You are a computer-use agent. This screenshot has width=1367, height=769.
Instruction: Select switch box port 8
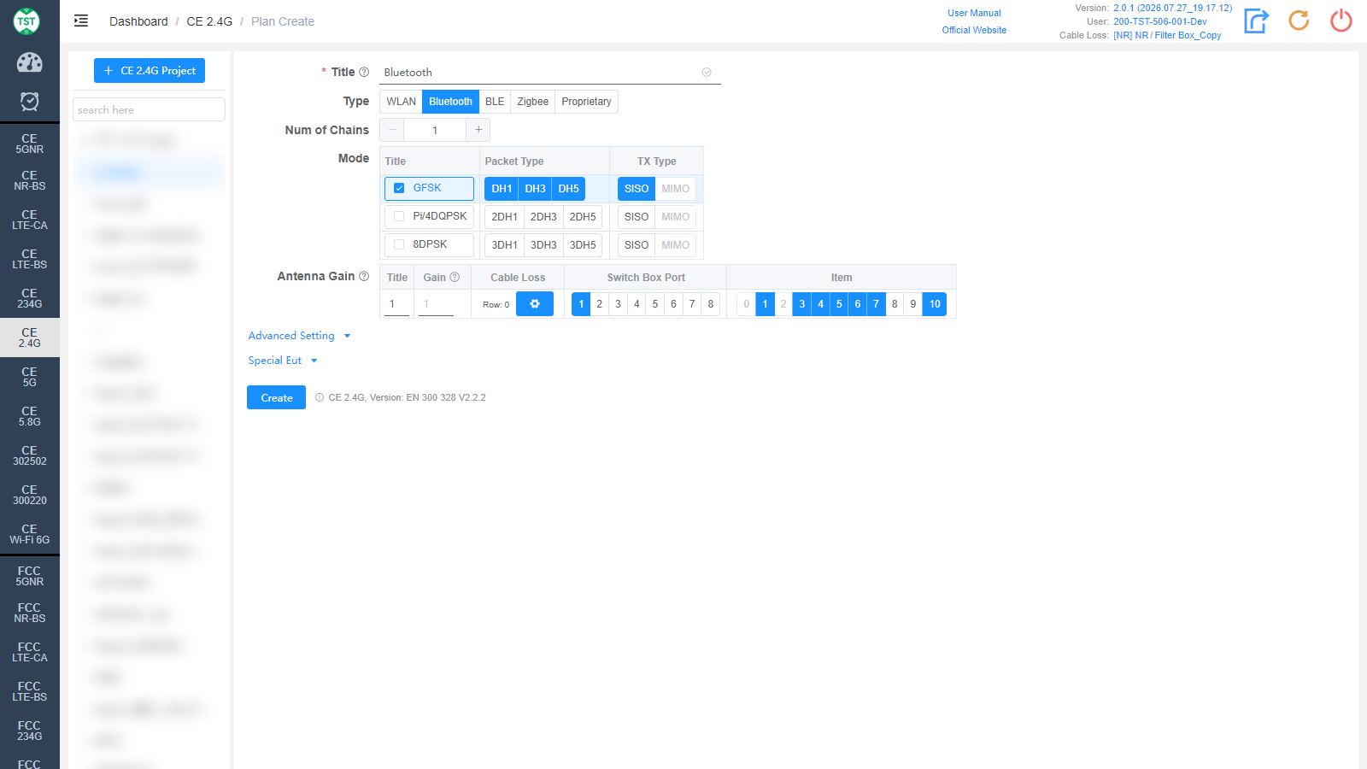[x=711, y=303]
